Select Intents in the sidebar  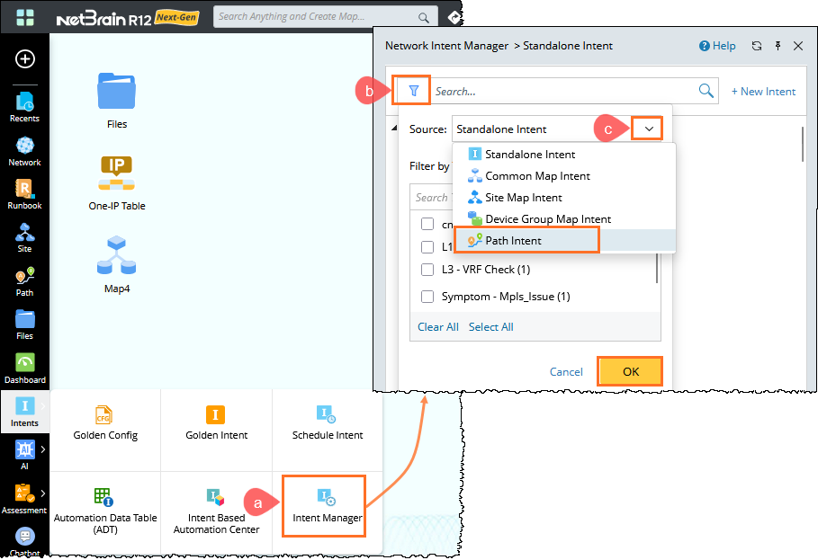point(24,412)
